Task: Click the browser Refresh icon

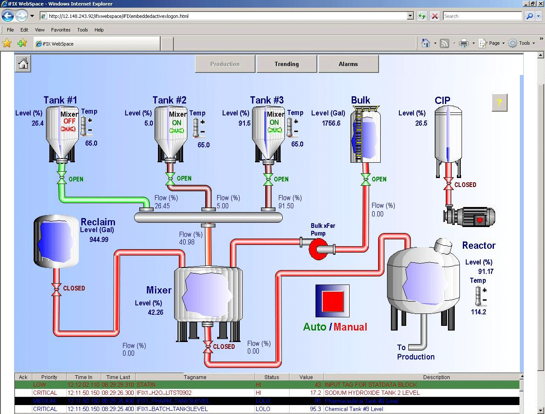Action: [x=422, y=16]
